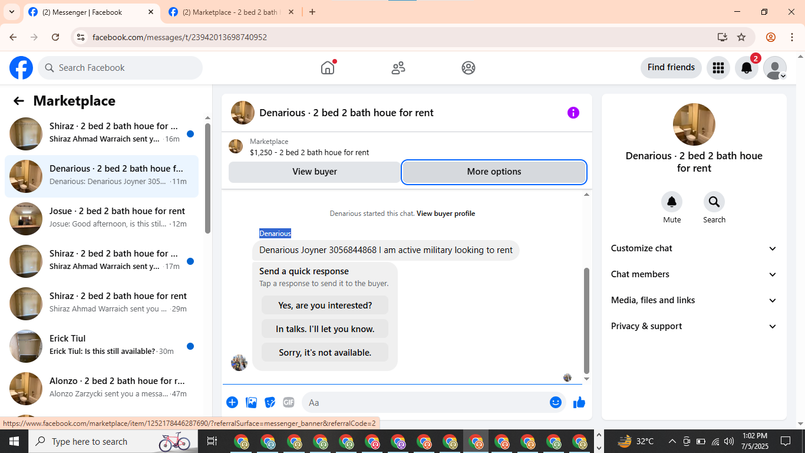Send a thumbs-up like
The height and width of the screenshot is (453, 805).
pos(579,402)
